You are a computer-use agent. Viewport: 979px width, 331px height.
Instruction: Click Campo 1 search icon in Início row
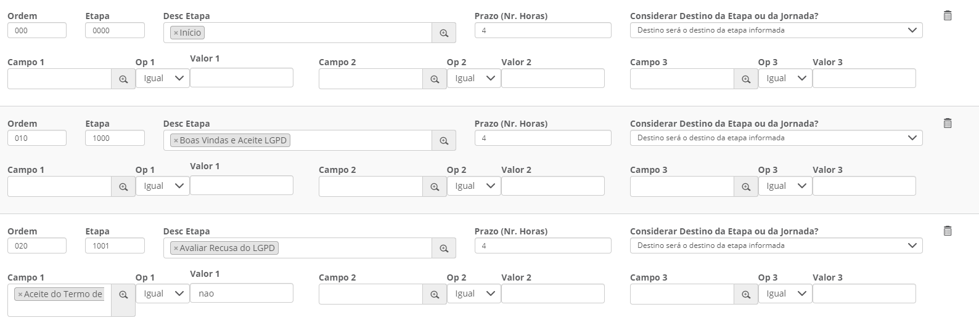pyautogui.click(x=123, y=79)
